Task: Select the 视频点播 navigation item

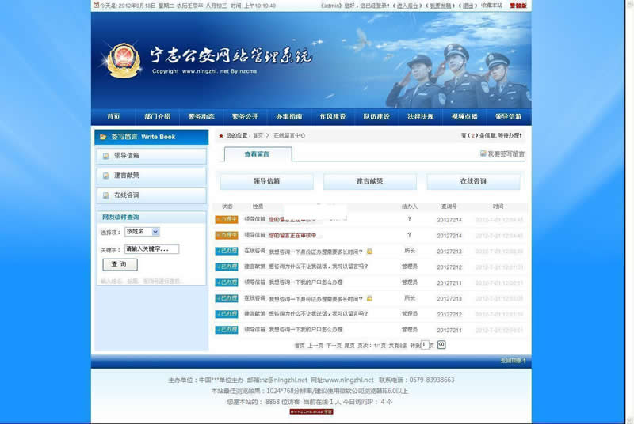Action: [464, 117]
